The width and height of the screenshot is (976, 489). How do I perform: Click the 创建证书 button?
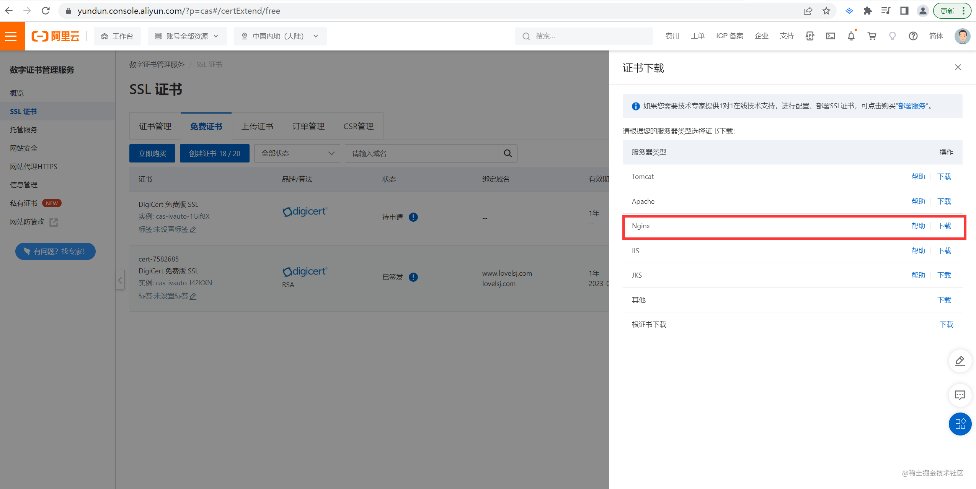[x=214, y=153]
